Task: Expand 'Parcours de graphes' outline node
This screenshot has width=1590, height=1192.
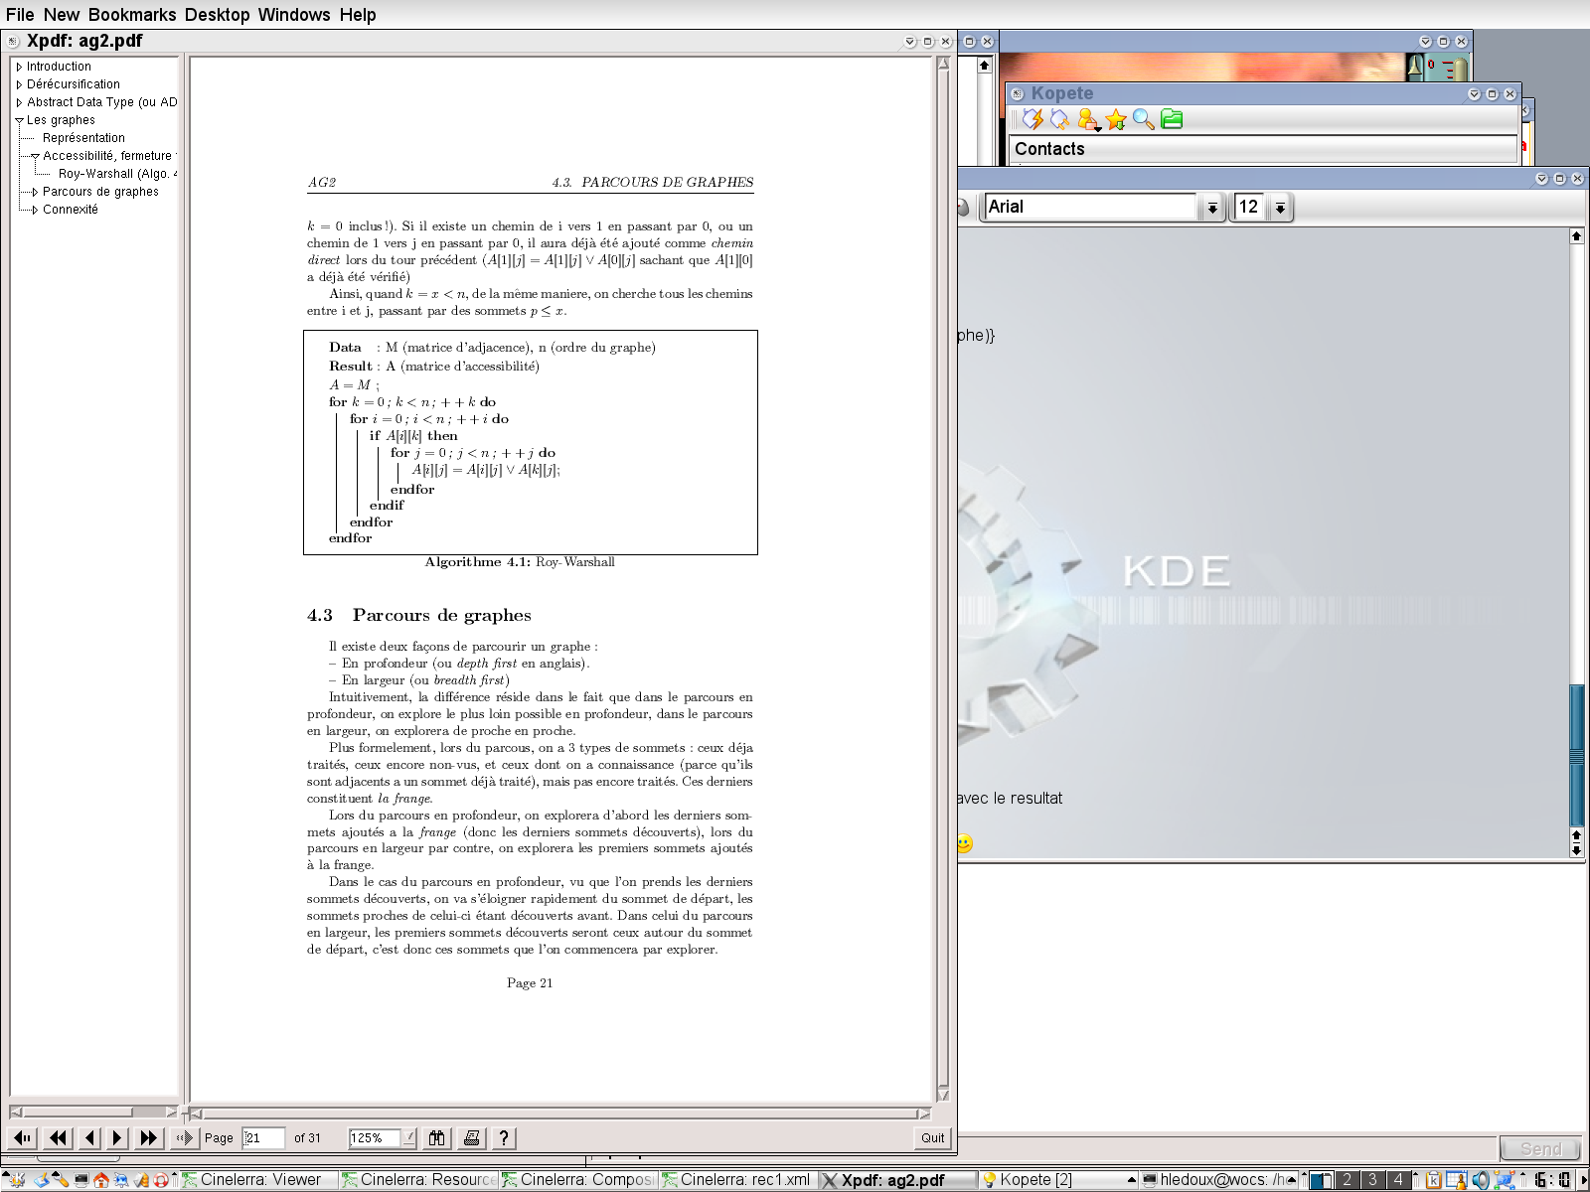Action: (35, 192)
